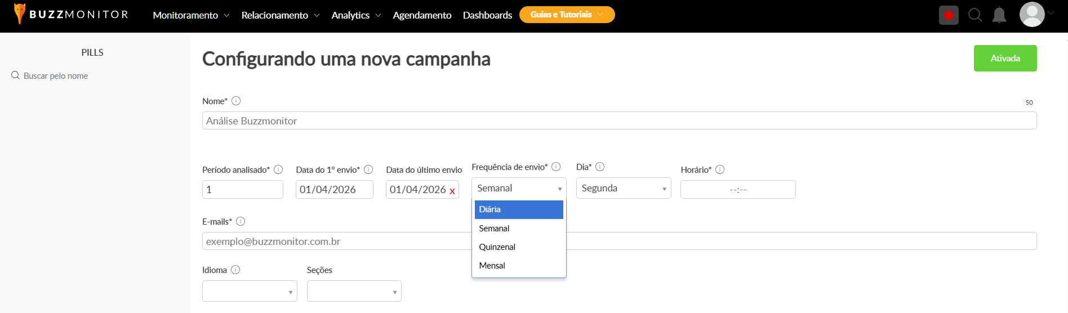The width and height of the screenshot is (1068, 313).
Task: Click the Buzzmonitor logo
Action: tap(71, 15)
